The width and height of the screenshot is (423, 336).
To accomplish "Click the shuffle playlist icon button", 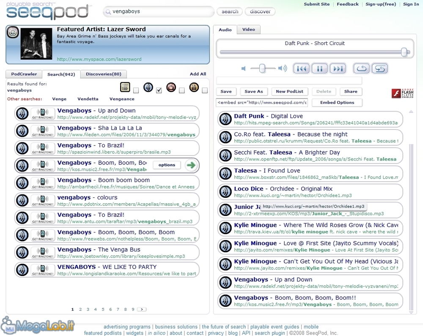I will (x=379, y=68).
